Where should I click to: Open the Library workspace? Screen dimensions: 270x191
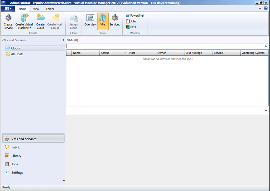(33, 156)
